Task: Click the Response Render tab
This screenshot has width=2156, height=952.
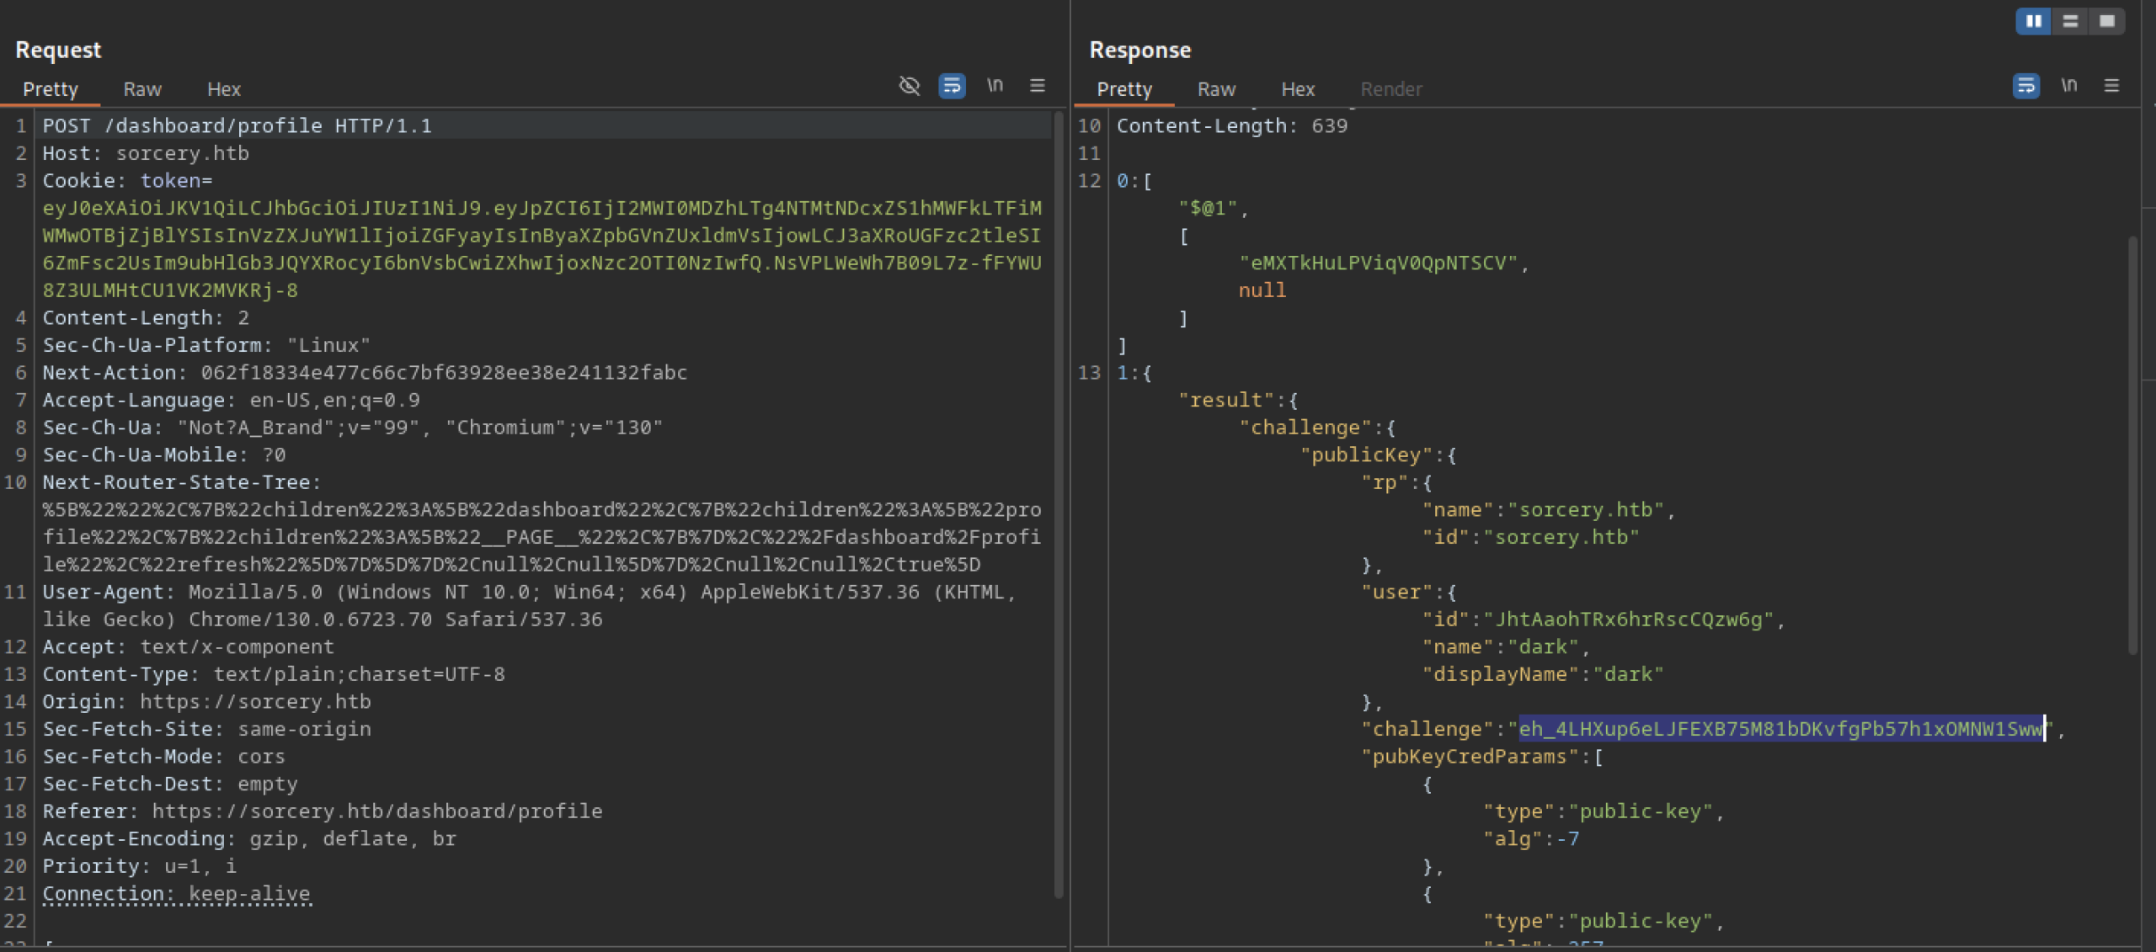Action: click(1390, 89)
